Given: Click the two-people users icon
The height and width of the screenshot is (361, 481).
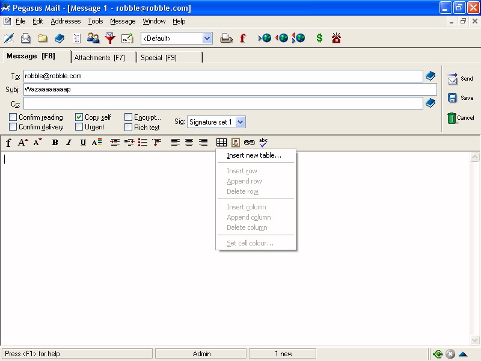Looking at the screenshot, I should click(93, 38).
